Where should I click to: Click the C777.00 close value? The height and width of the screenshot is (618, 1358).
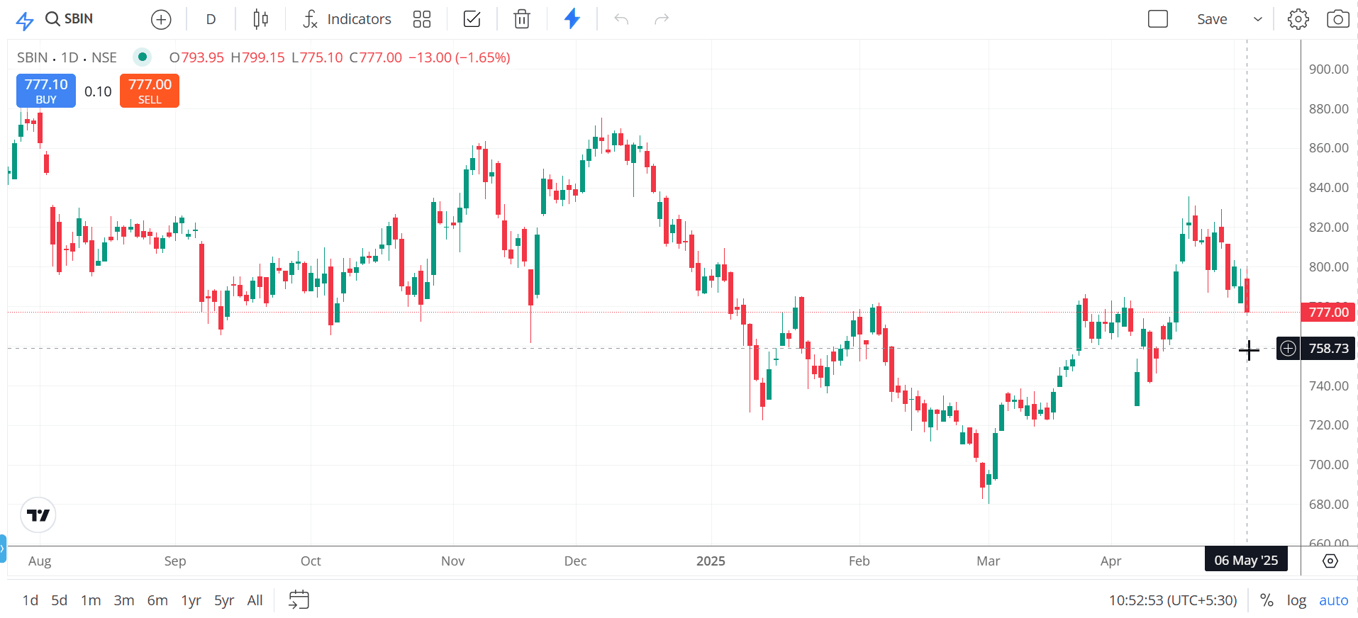coord(376,57)
